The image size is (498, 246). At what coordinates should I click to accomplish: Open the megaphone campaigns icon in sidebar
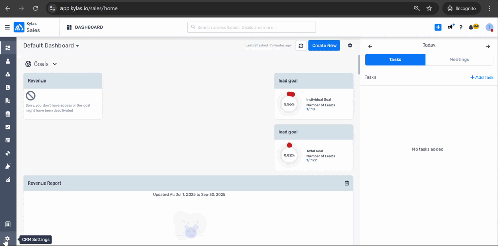[8, 167]
